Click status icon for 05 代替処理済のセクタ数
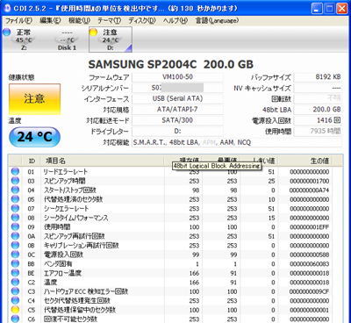Image resolution: width=351 pixels, height=323 pixels. [15, 199]
